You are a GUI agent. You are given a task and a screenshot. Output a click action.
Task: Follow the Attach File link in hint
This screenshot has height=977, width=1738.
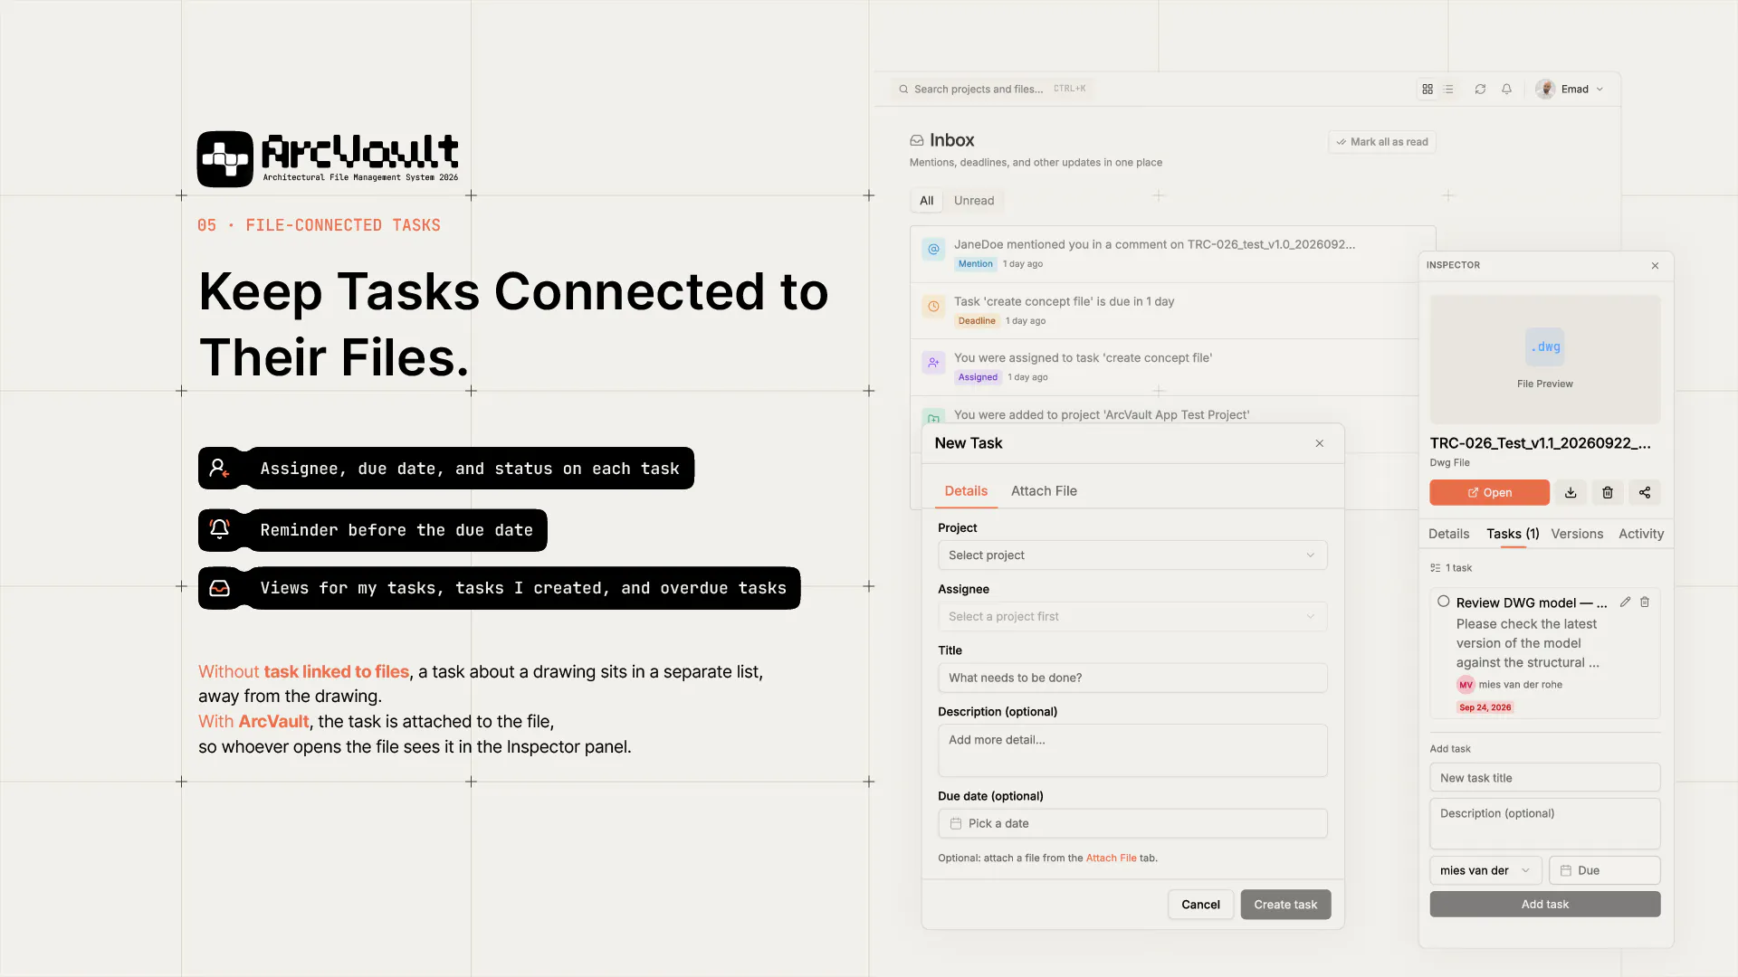click(x=1111, y=858)
